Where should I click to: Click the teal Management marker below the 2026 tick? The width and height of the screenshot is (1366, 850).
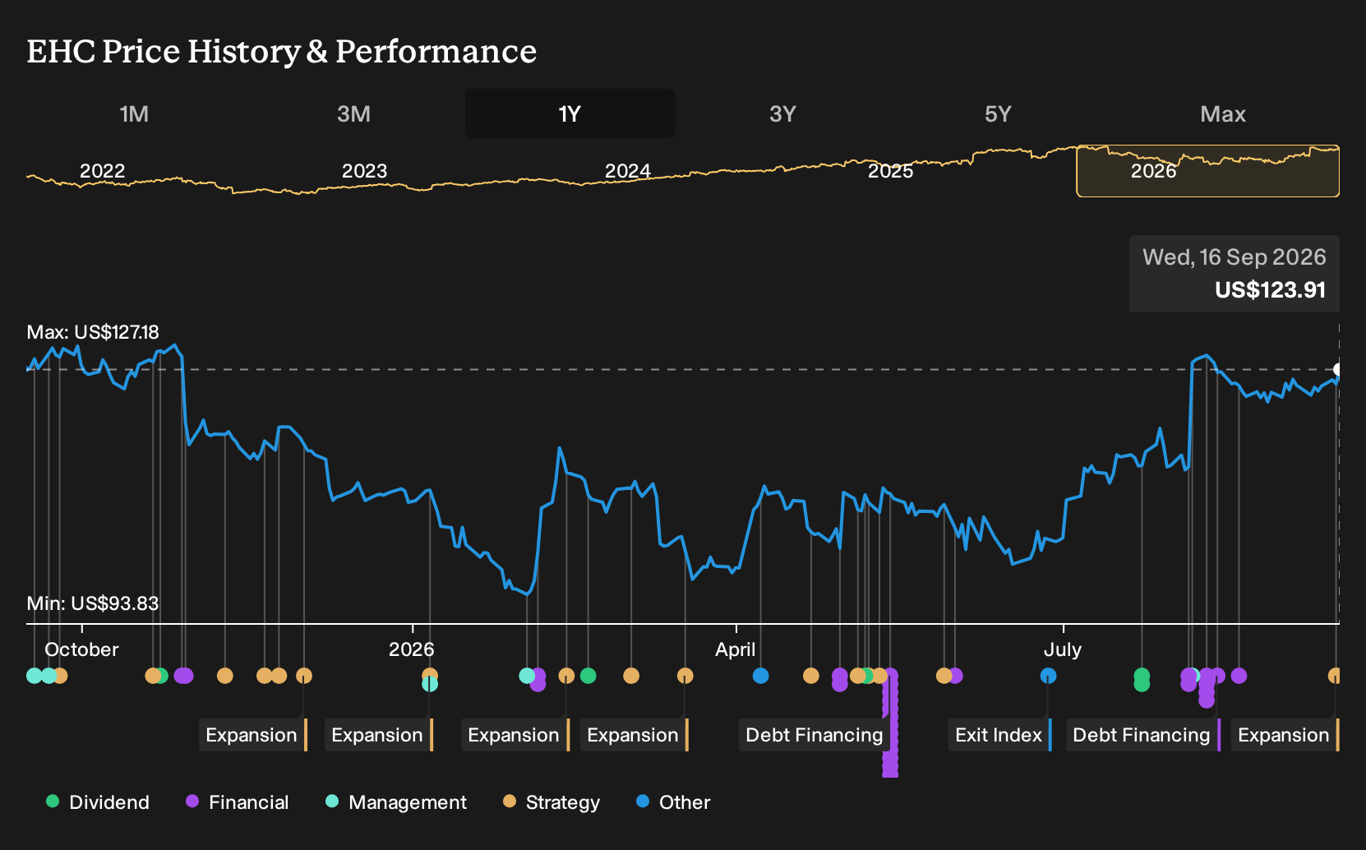[430, 684]
